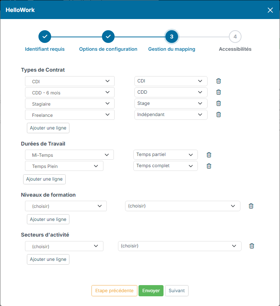This screenshot has width=280, height=306.
Task: Open left (choisir) under Secteurs d'activité
Action: [64, 246]
